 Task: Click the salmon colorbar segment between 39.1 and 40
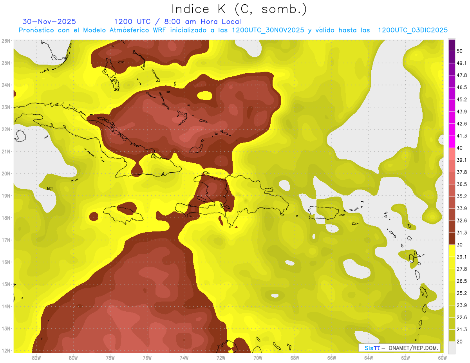click(452, 154)
